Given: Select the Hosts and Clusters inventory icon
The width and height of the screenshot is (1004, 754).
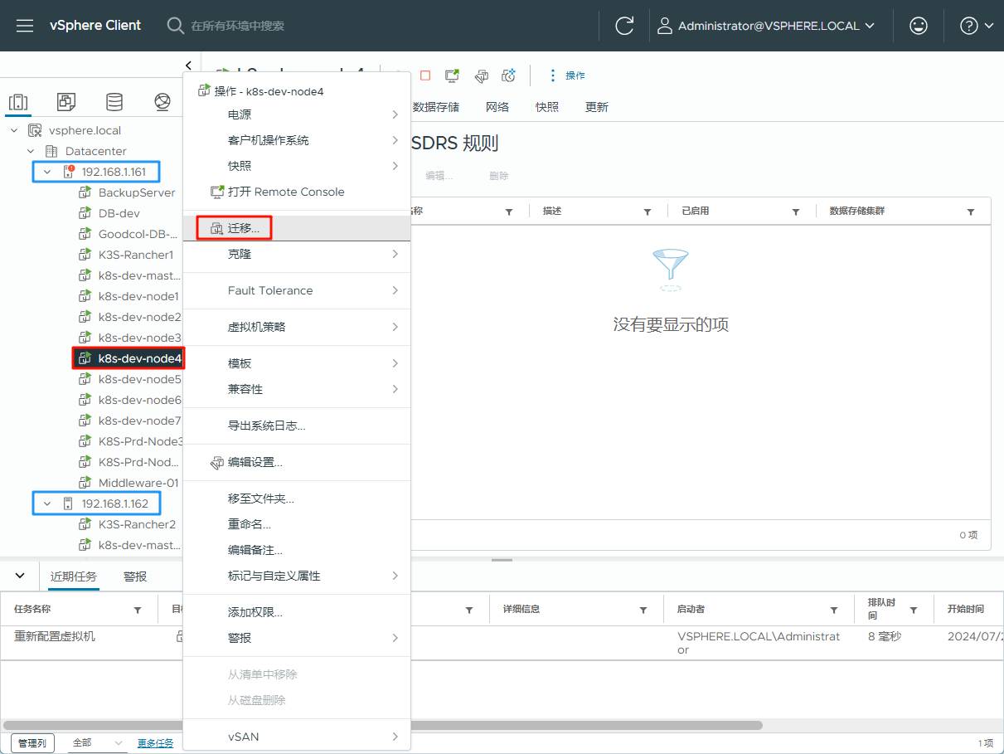Looking at the screenshot, I should point(18,101).
